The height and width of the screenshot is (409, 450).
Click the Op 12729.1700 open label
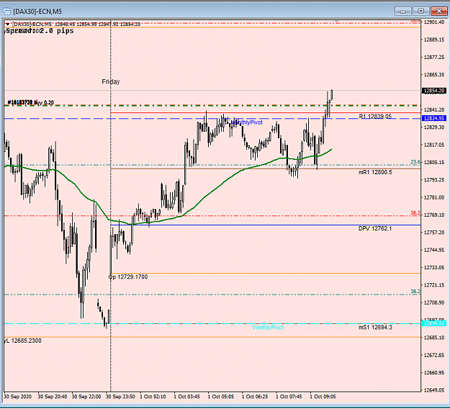coord(128,277)
